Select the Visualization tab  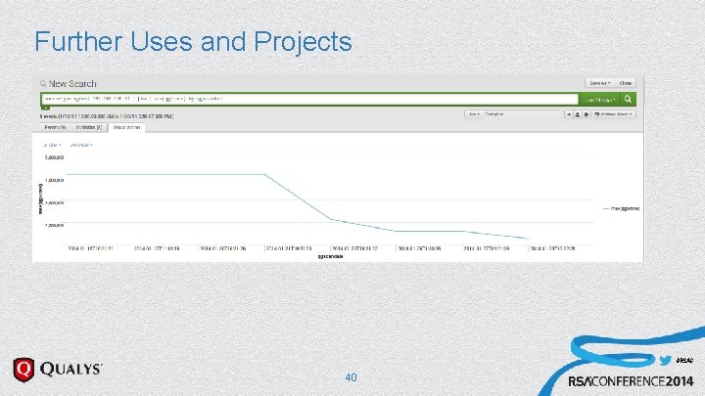(x=126, y=127)
